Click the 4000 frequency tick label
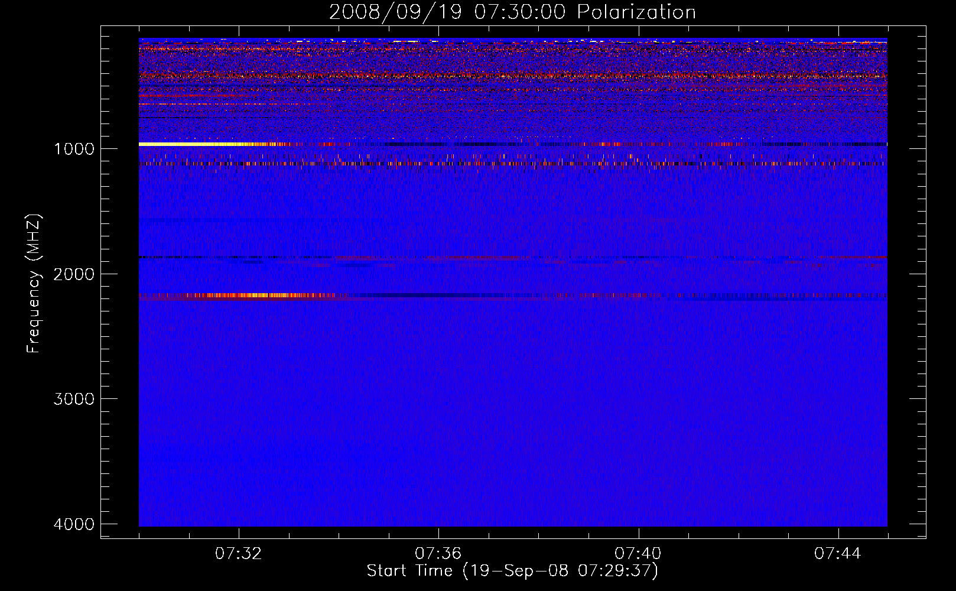 click(74, 524)
